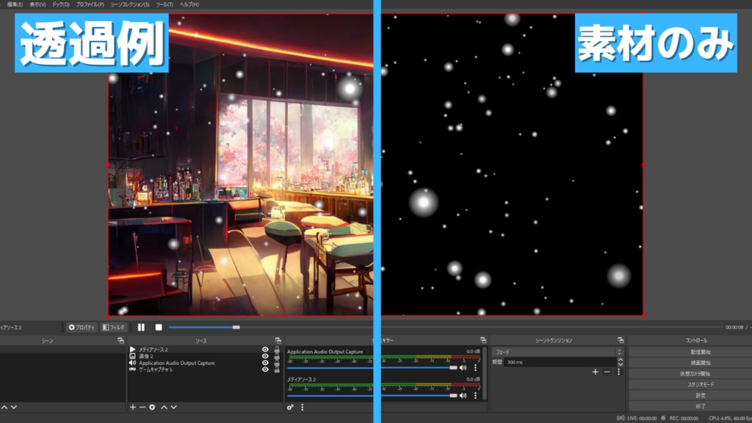Remove selected source using the minus icon

click(x=142, y=407)
